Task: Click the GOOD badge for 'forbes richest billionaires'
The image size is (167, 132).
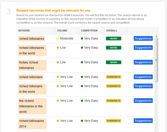Action: coord(114,62)
